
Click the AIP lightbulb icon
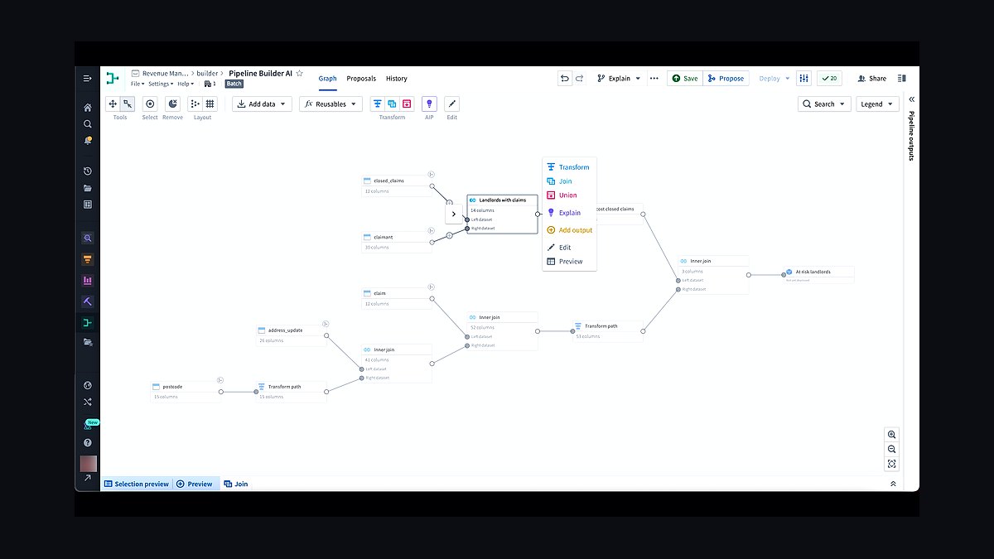(x=429, y=104)
